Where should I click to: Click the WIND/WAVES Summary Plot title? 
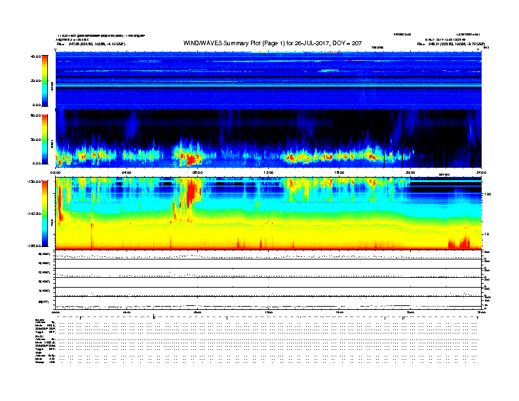click(x=273, y=43)
